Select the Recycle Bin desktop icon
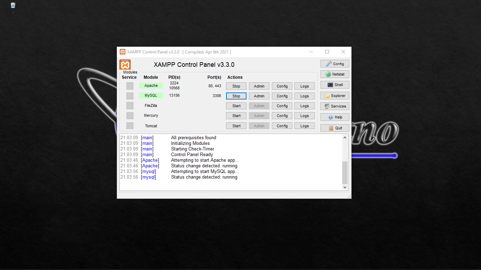 13,5
